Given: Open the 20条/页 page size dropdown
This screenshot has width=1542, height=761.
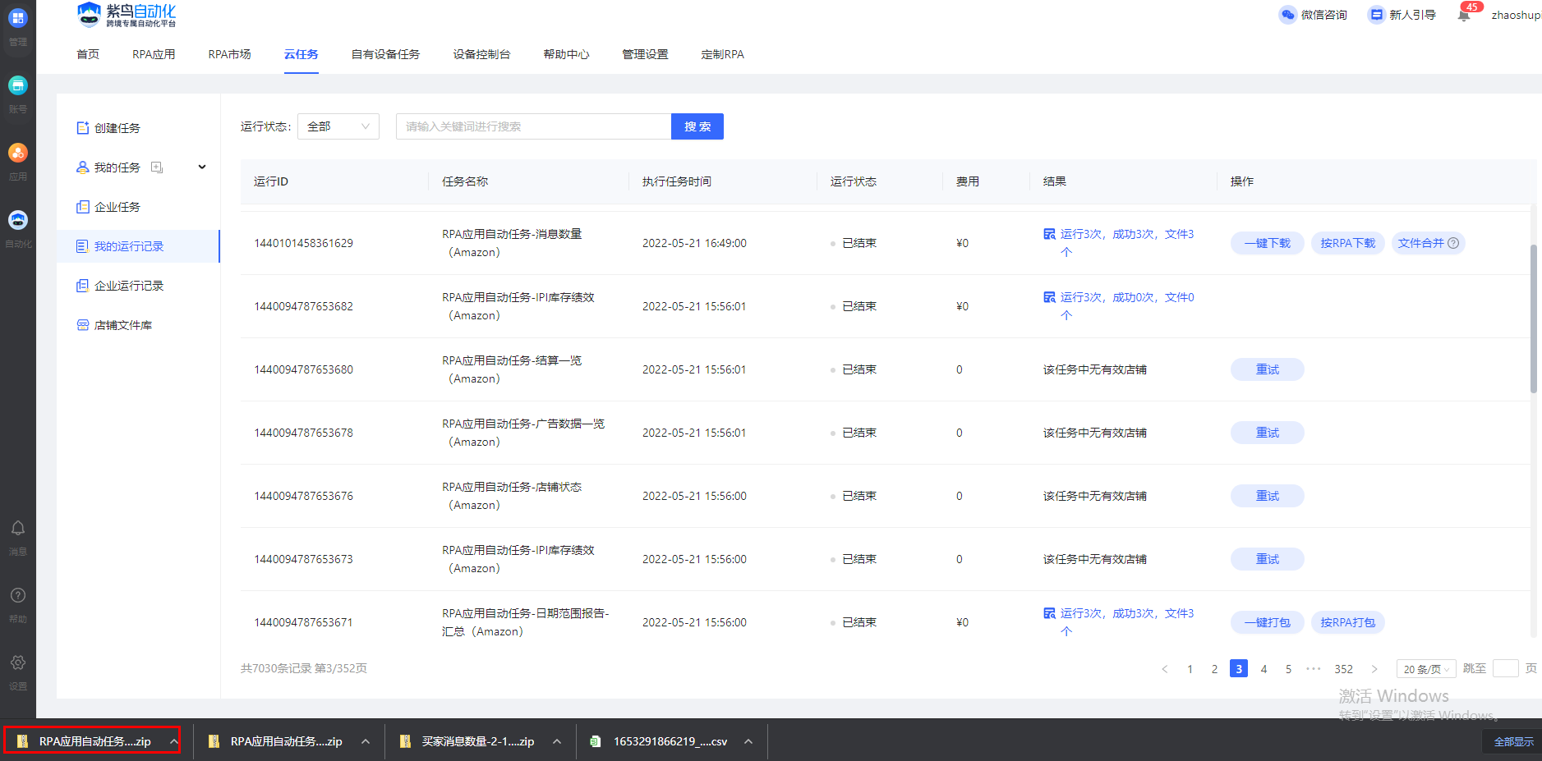Looking at the screenshot, I should (x=1425, y=669).
